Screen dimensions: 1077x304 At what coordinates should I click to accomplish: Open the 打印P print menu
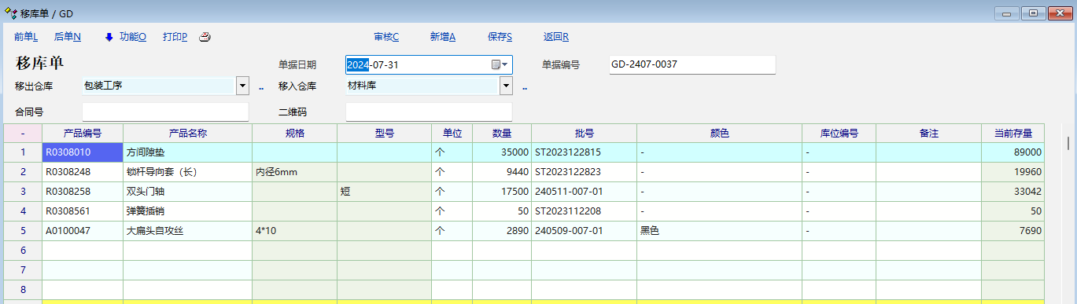point(175,37)
